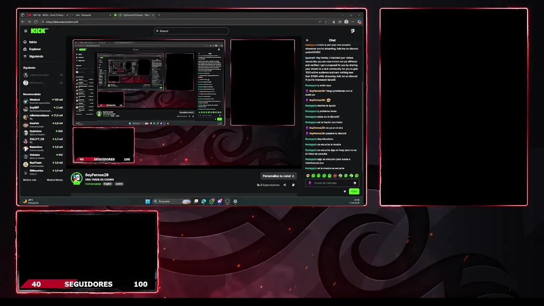This screenshot has height=306, width=544.
Task: Click the first emote in chat emote row
Action: pyautogui.click(x=308, y=176)
